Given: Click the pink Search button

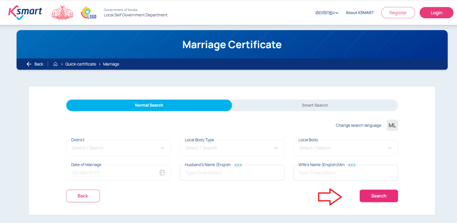Looking at the screenshot, I should coord(378,196).
